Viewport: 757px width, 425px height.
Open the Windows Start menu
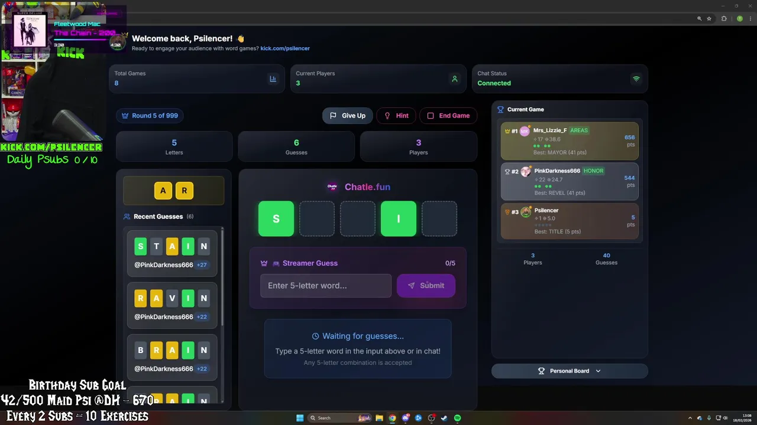pos(300,418)
